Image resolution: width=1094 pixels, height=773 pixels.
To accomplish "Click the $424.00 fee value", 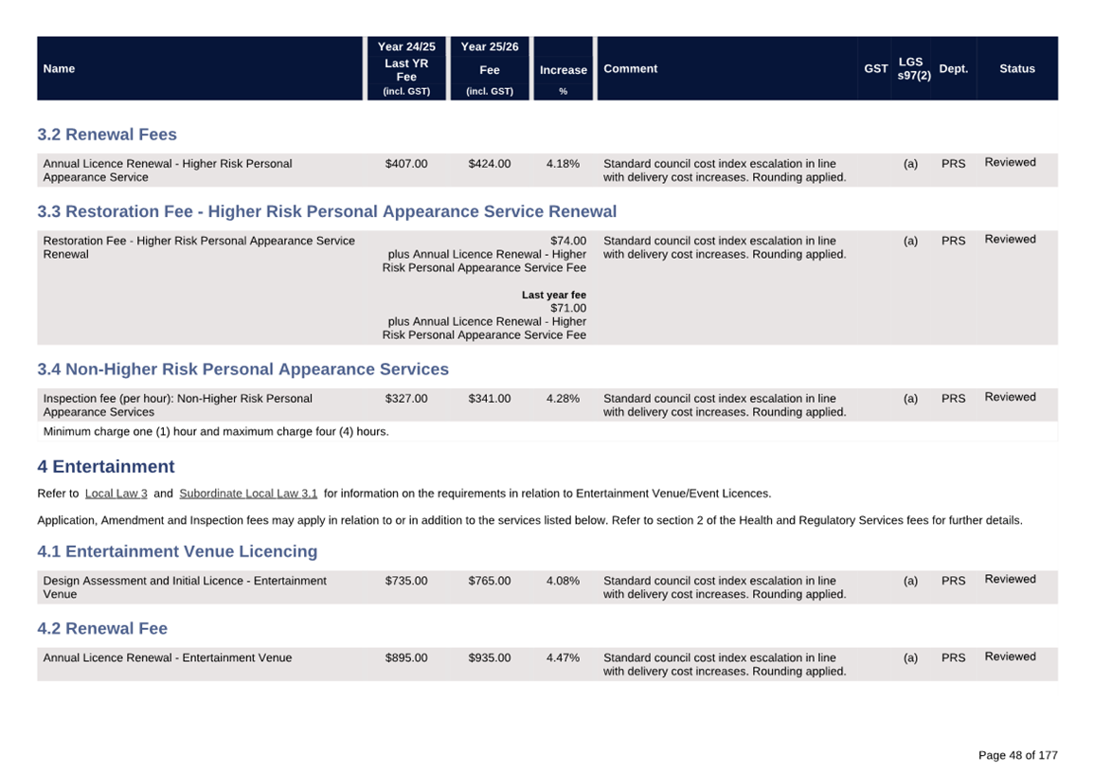I will pyautogui.click(x=489, y=164).
